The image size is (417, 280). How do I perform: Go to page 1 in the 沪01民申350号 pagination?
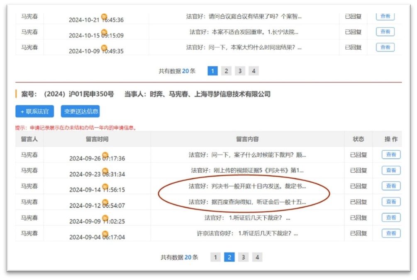tap(215, 257)
